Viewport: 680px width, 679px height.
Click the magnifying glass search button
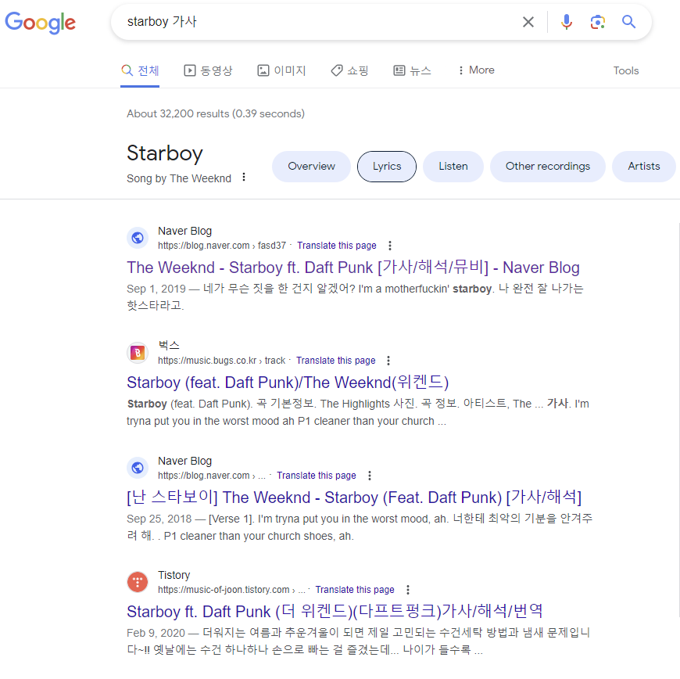[629, 22]
